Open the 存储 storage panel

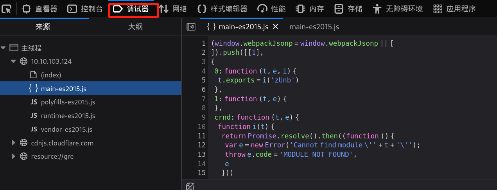tap(349, 9)
